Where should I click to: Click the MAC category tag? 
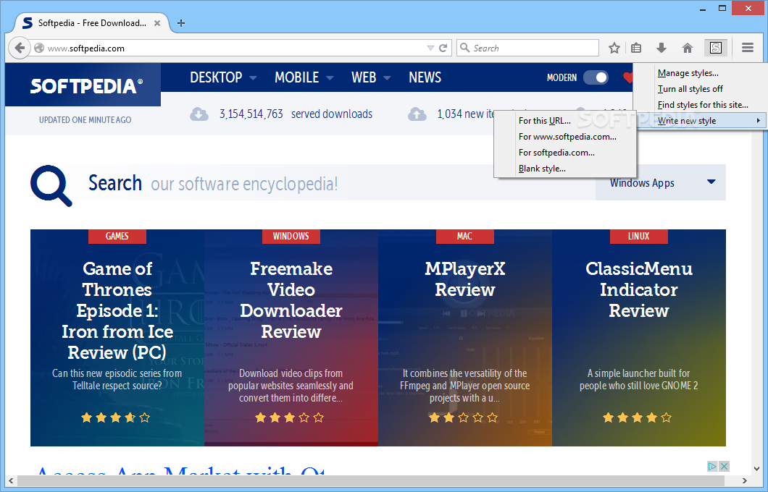465,236
